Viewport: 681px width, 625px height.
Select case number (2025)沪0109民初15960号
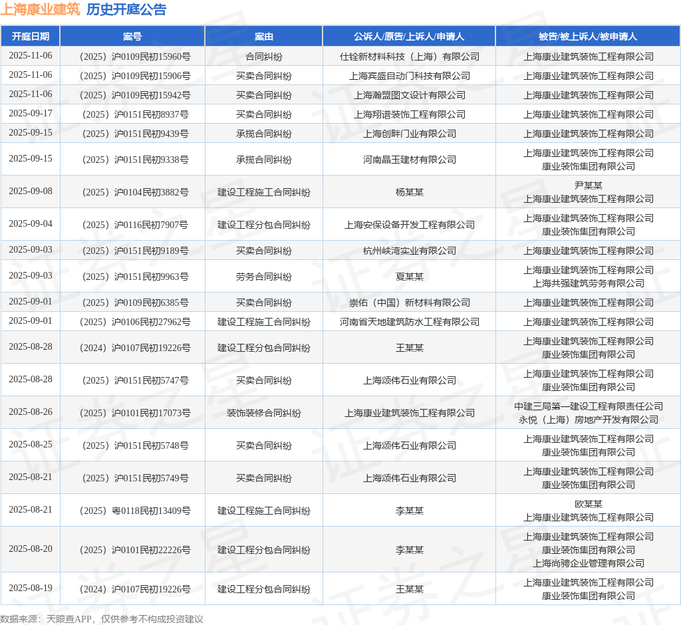point(135,57)
